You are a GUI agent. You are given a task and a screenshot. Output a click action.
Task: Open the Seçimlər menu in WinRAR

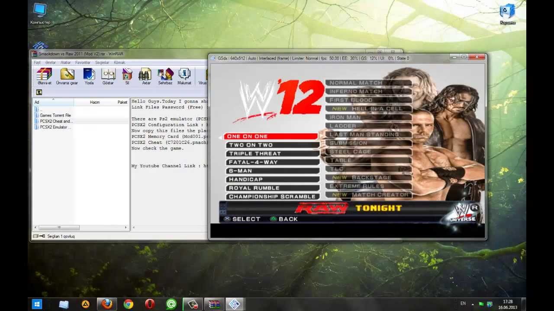tap(102, 62)
